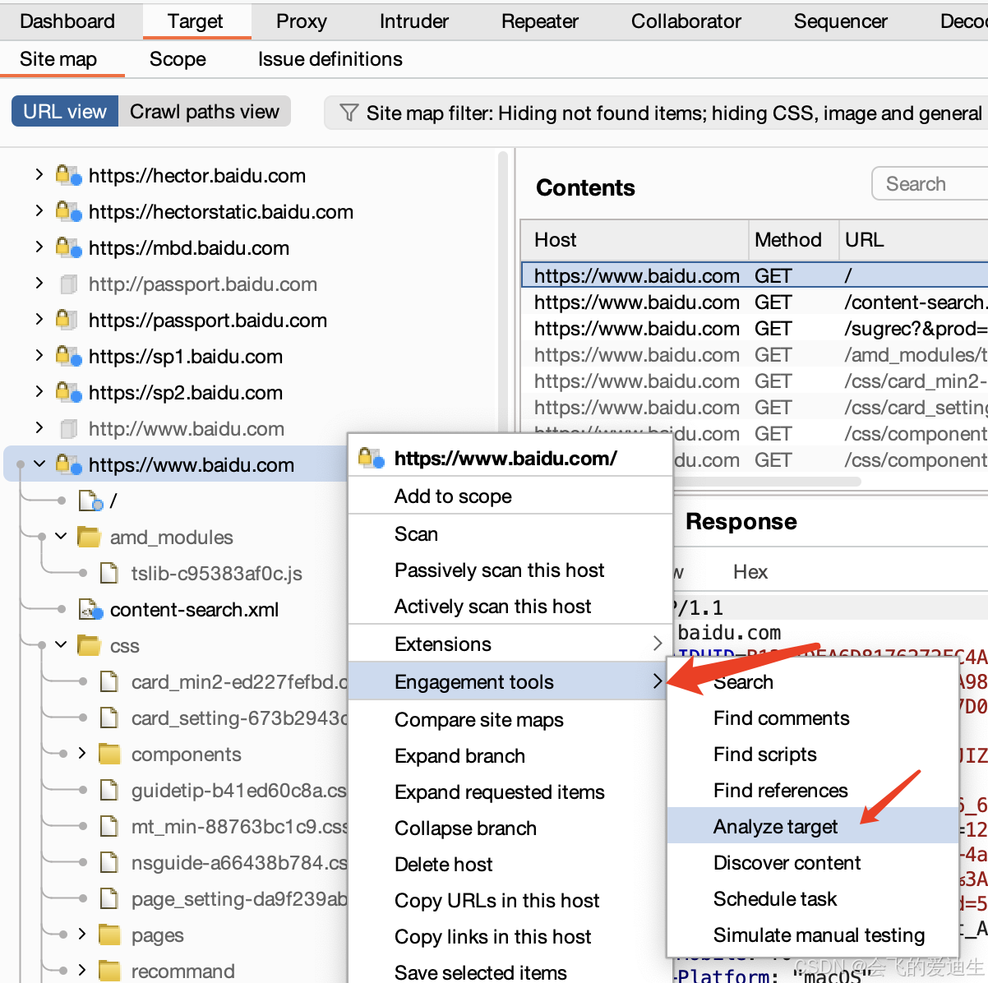Select Discover content from submenu

(812, 862)
